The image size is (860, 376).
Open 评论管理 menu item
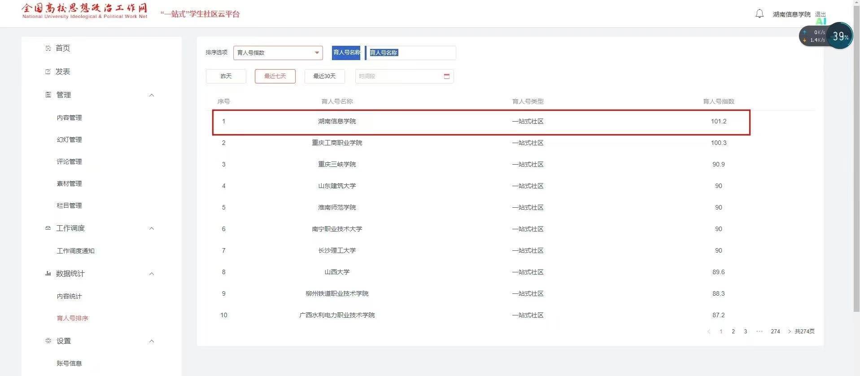pyautogui.click(x=69, y=162)
